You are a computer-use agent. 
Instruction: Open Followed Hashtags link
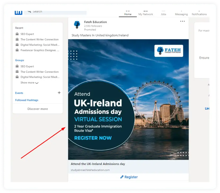click(27, 100)
